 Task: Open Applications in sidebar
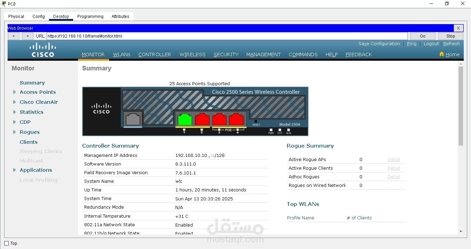[x=36, y=170]
